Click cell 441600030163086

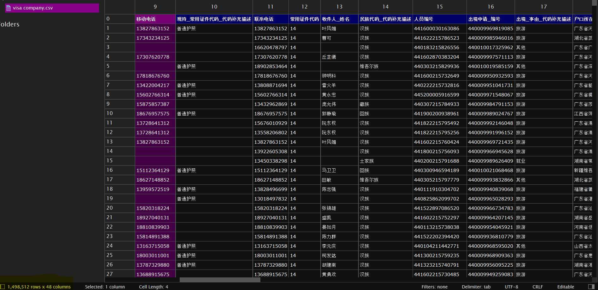(440, 28)
